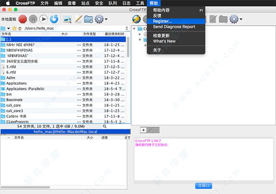Viewport: 276px width, 194px height.
Task: Open the local gear settings dropdown
Action: pos(101,19)
